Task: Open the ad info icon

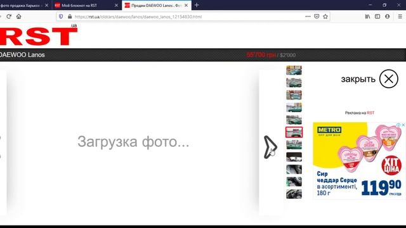Action: pos(399,125)
